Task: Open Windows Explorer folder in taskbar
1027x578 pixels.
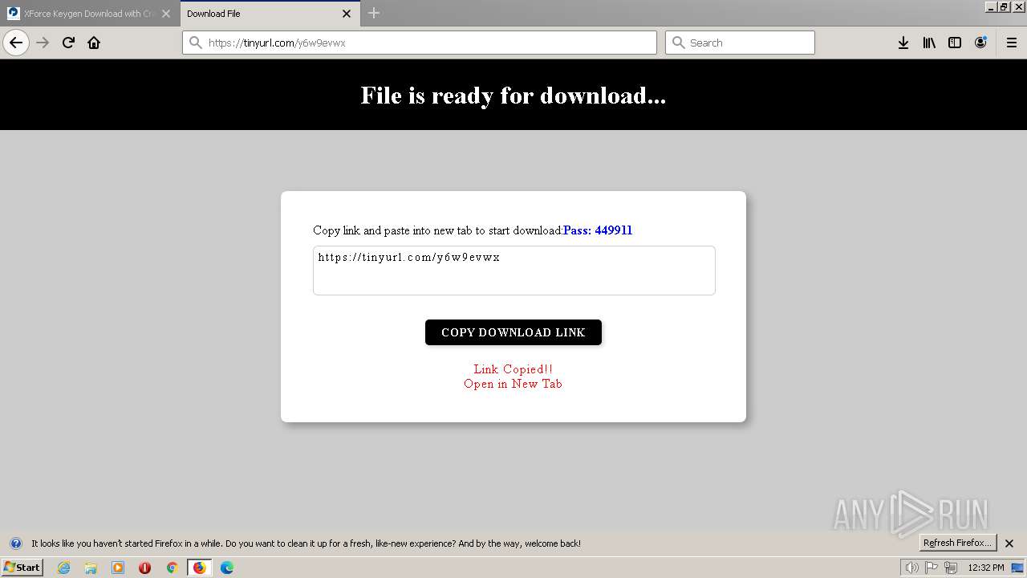Action: pyautogui.click(x=91, y=568)
